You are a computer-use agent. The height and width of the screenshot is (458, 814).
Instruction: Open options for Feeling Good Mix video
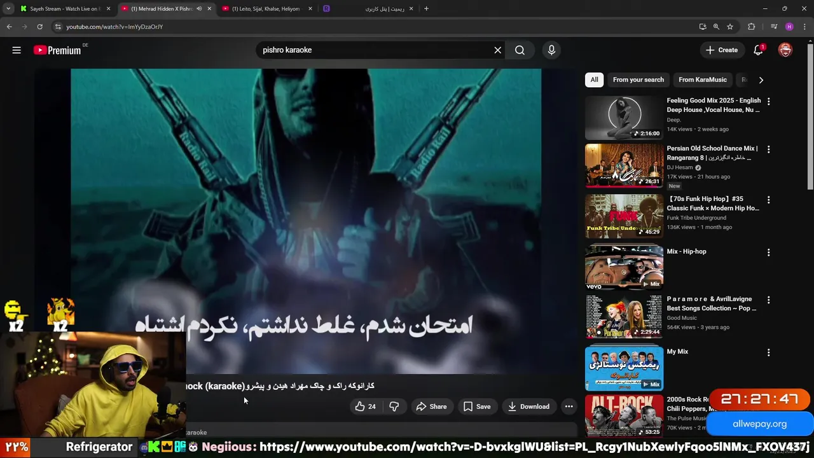(768, 101)
